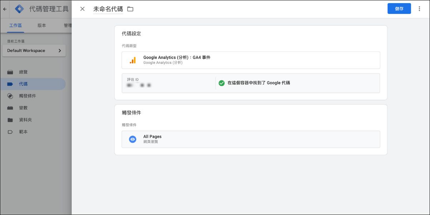Rename the tag title 未命名代碼
Screen dimensions: 430x215
coord(108,9)
